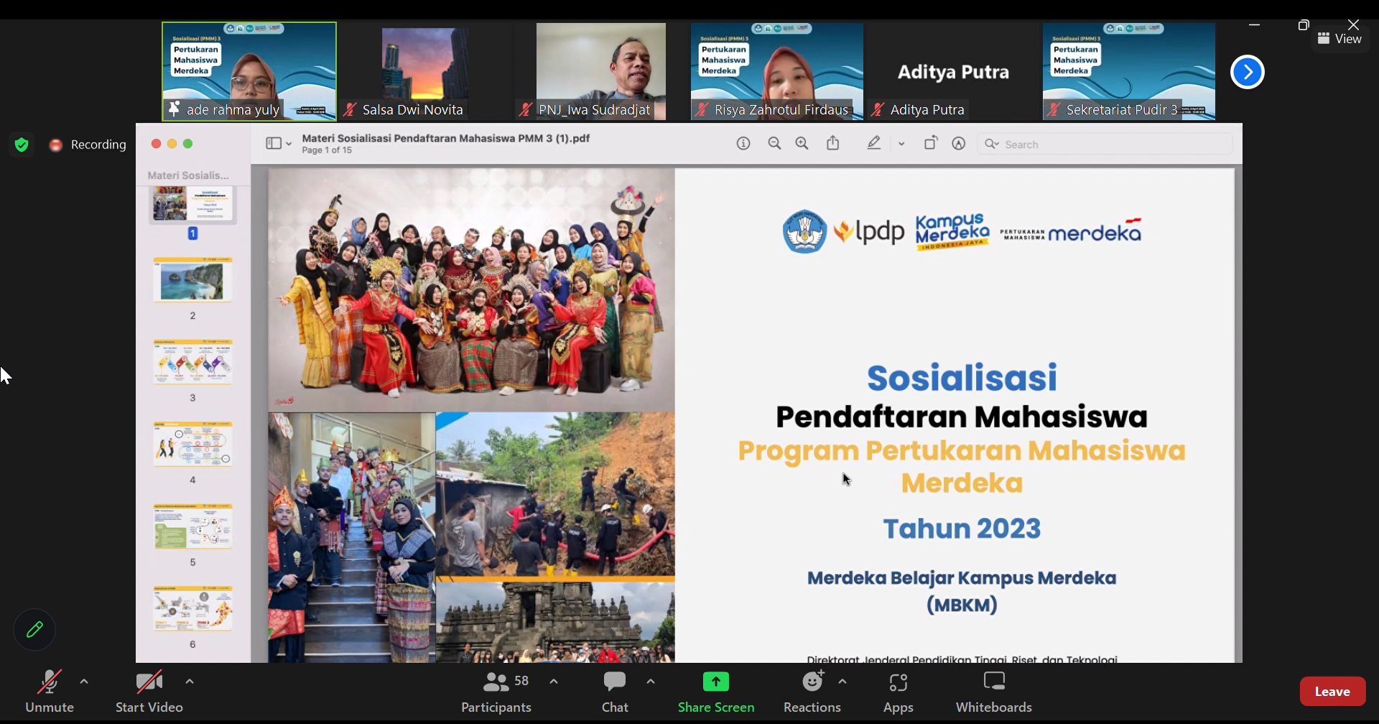
Task: Expand the Chat options caret
Action: click(x=651, y=681)
